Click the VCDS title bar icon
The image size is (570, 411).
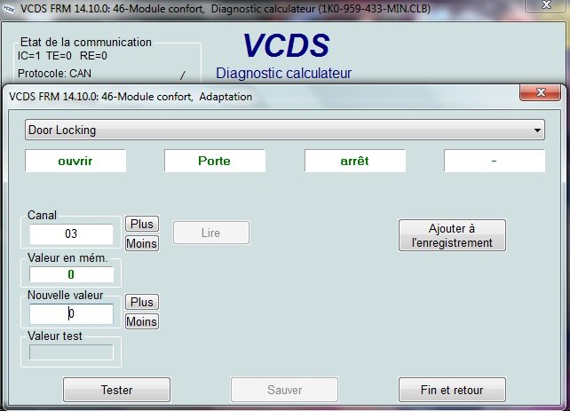tap(8, 9)
